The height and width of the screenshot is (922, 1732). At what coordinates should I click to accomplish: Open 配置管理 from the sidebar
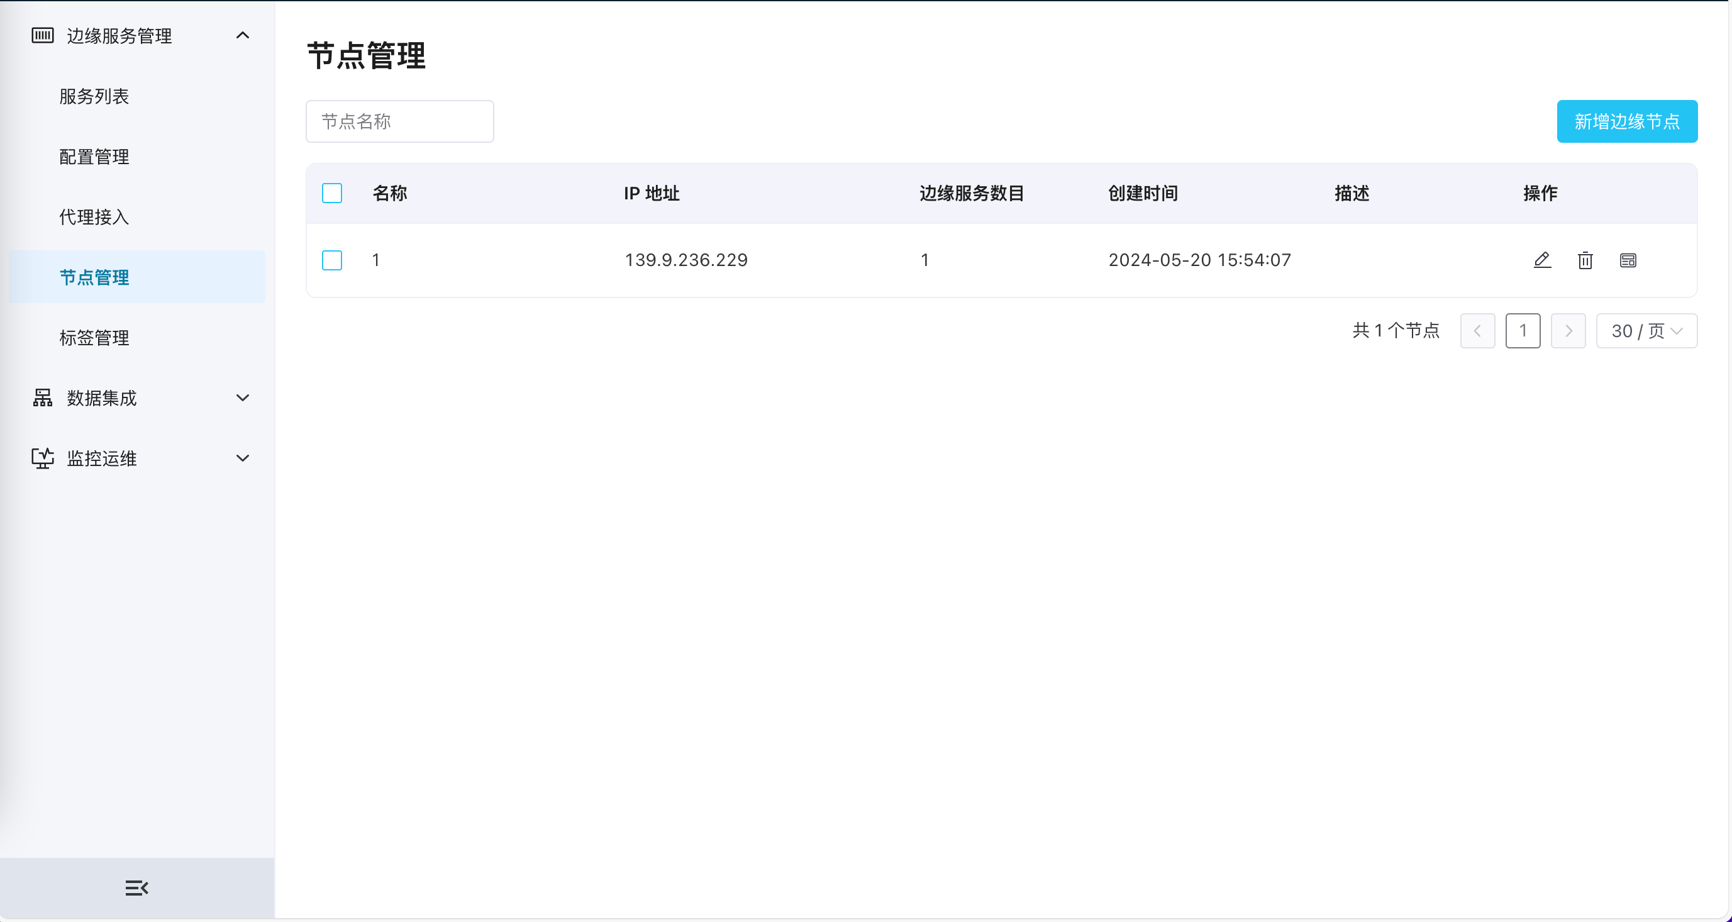(x=94, y=157)
